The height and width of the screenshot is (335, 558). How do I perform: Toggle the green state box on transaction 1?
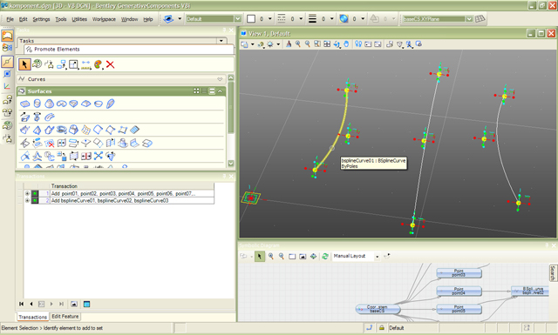point(35,194)
